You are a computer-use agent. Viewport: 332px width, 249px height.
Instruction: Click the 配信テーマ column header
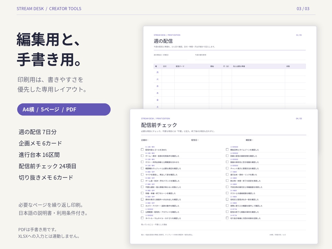coord(180,66)
